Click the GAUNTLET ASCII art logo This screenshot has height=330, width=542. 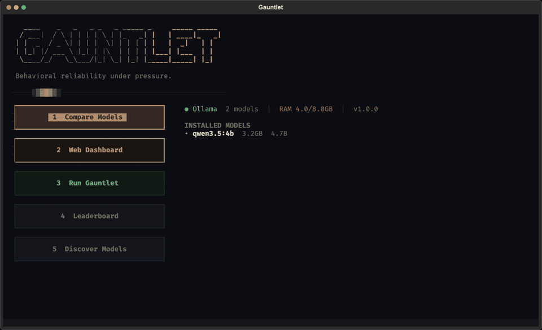[x=119, y=42]
